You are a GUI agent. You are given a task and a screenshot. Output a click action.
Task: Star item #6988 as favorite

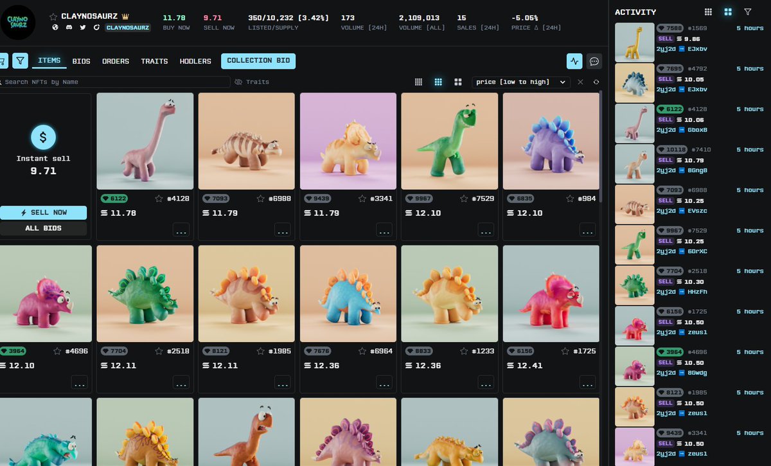click(x=260, y=199)
